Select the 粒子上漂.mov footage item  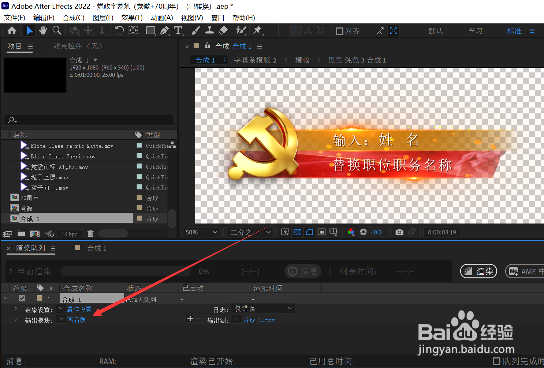49,177
